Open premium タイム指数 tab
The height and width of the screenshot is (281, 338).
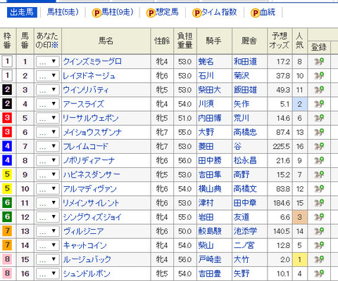click(x=215, y=13)
